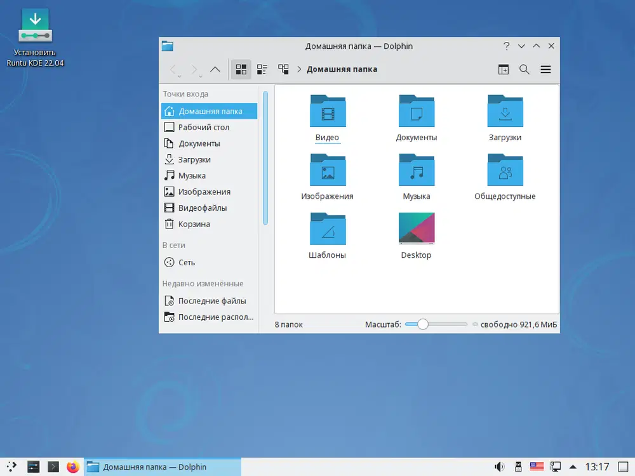The width and height of the screenshot is (635, 476).
Task: Open the application launcher in taskbar
Action: point(11,466)
